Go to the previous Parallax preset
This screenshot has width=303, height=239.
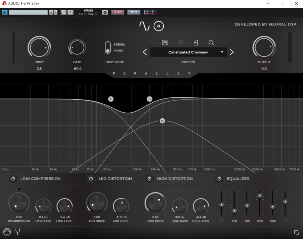[145, 52]
